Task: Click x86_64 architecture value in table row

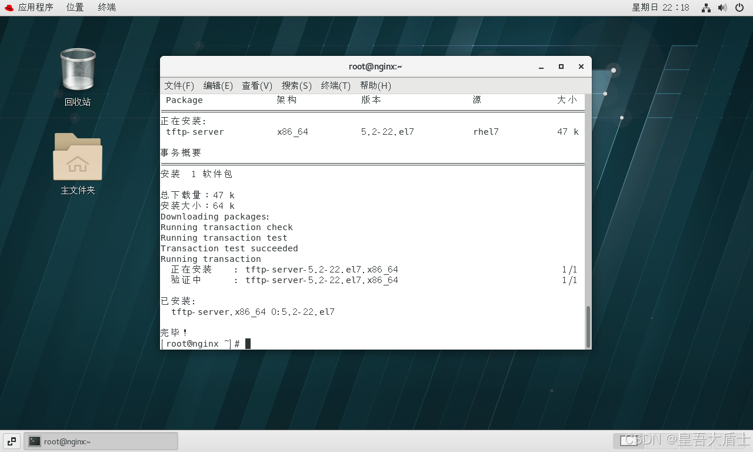Action: tap(292, 132)
